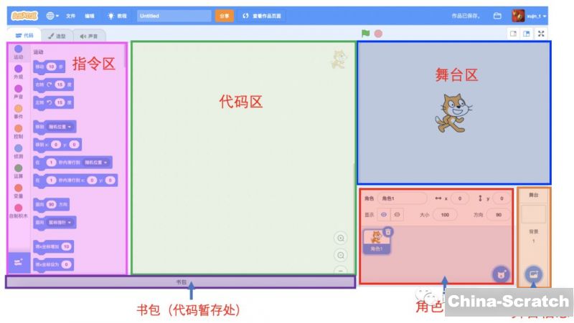Switch to the 造型 costumes tab

click(x=56, y=35)
